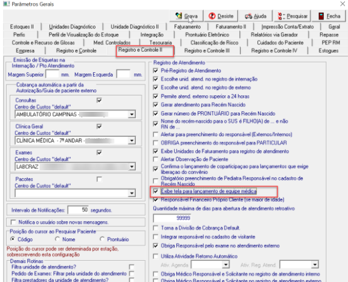Click the Grava save button

[x=186, y=16]
